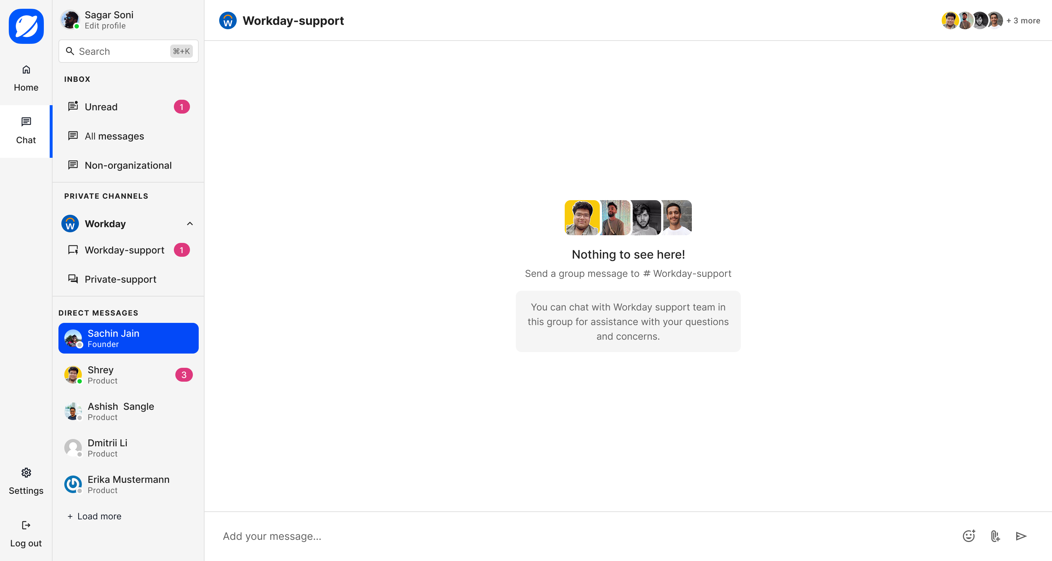This screenshot has width=1052, height=561.
Task: Click the Add your message input
Action: [x=584, y=536]
